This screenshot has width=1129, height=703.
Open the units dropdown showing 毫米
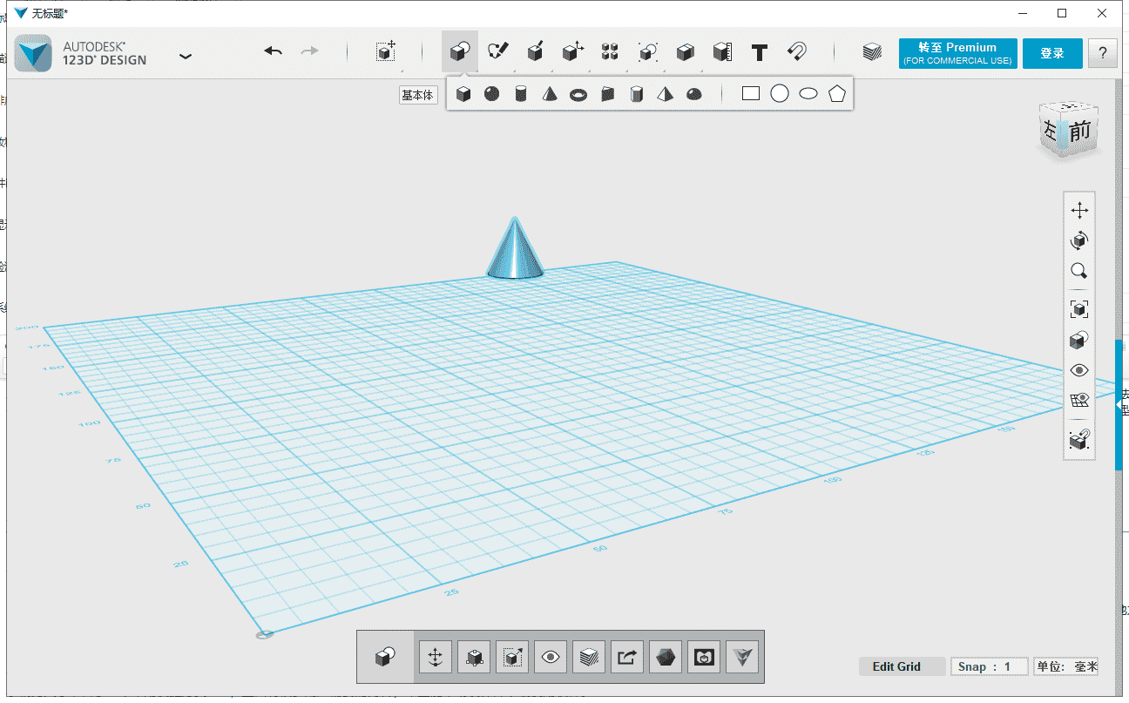(x=1066, y=666)
